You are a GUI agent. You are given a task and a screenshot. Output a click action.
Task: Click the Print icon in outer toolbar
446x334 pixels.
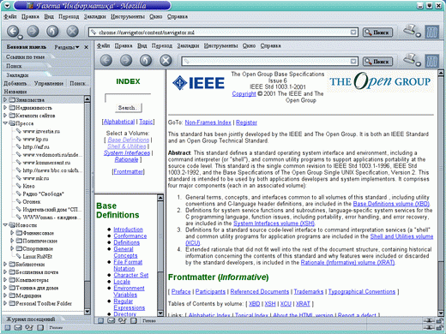click(x=410, y=30)
